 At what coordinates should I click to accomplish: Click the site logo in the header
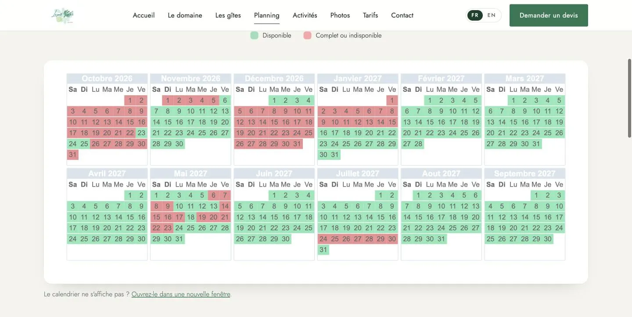click(x=62, y=15)
